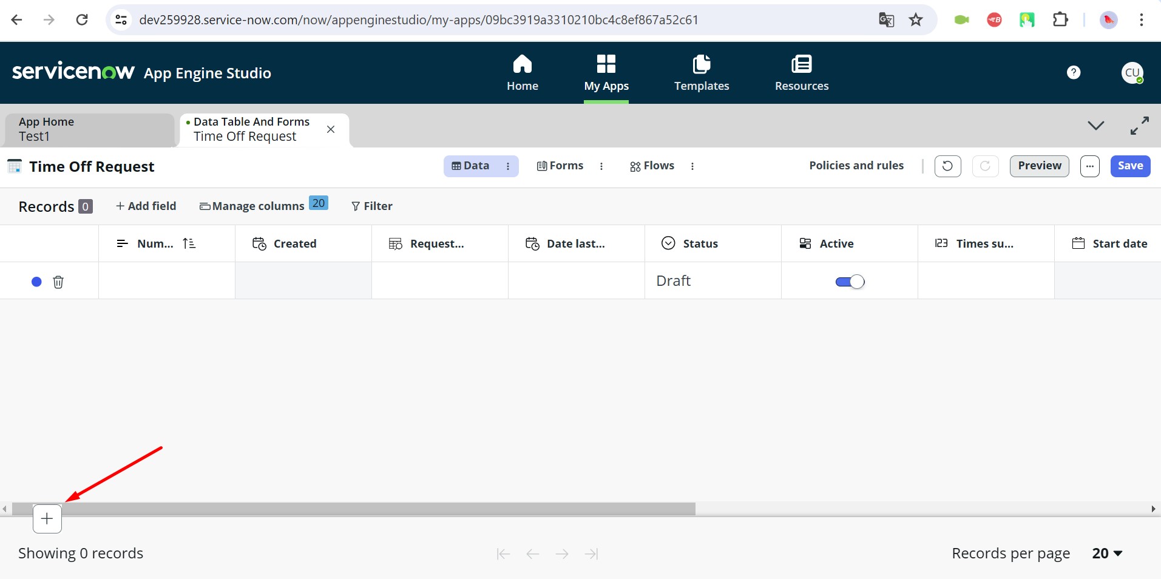This screenshot has height=579, width=1161.
Task: Bookmark this page with the star icon
Action: (916, 20)
